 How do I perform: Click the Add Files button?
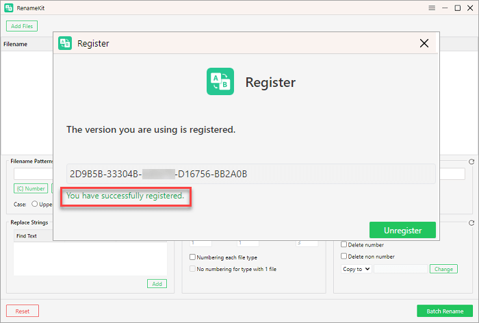[x=22, y=26]
